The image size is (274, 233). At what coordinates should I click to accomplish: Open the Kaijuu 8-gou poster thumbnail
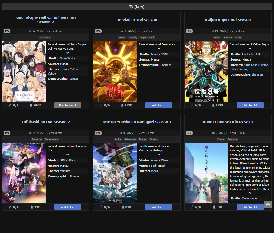click(x=206, y=71)
